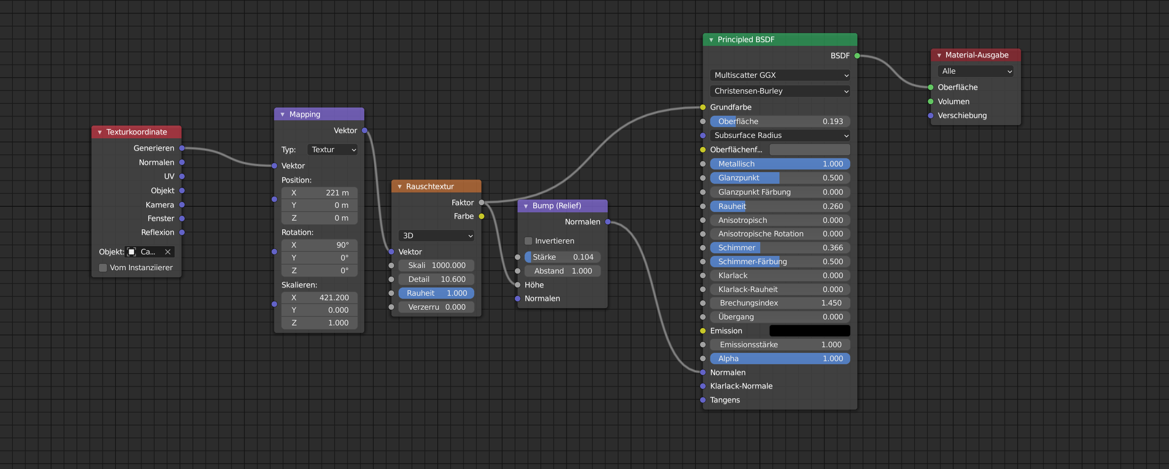
Task: Click the Skalieren X field showing 421.200
Action: pos(320,298)
